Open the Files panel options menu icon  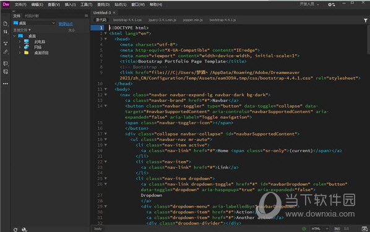(87, 16)
